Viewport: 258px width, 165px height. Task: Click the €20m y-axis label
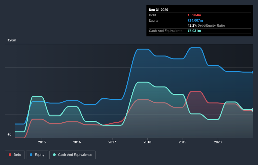coord(12,40)
